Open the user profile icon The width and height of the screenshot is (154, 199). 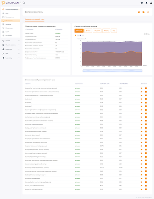pyautogui.click(x=151, y=3)
